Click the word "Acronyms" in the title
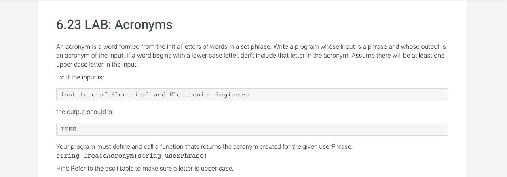The height and width of the screenshot is (177, 507). pos(144,25)
